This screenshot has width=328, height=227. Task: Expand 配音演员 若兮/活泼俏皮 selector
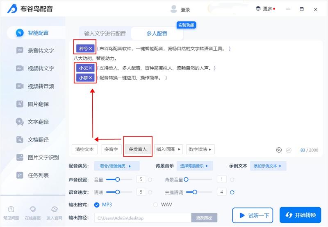tap(117, 166)
